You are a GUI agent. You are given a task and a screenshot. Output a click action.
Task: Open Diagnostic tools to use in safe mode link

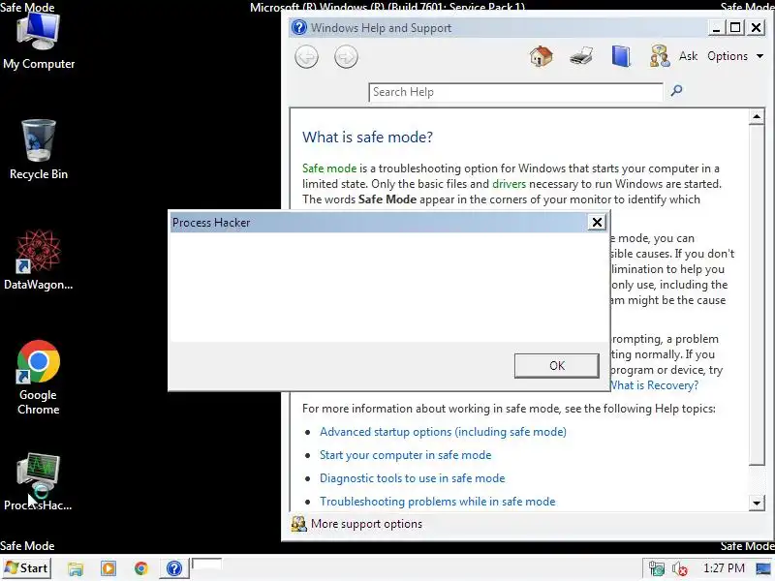[x=413, y=478]
